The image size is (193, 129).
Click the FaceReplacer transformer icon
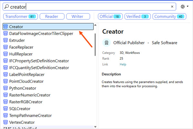coord(5,47)
